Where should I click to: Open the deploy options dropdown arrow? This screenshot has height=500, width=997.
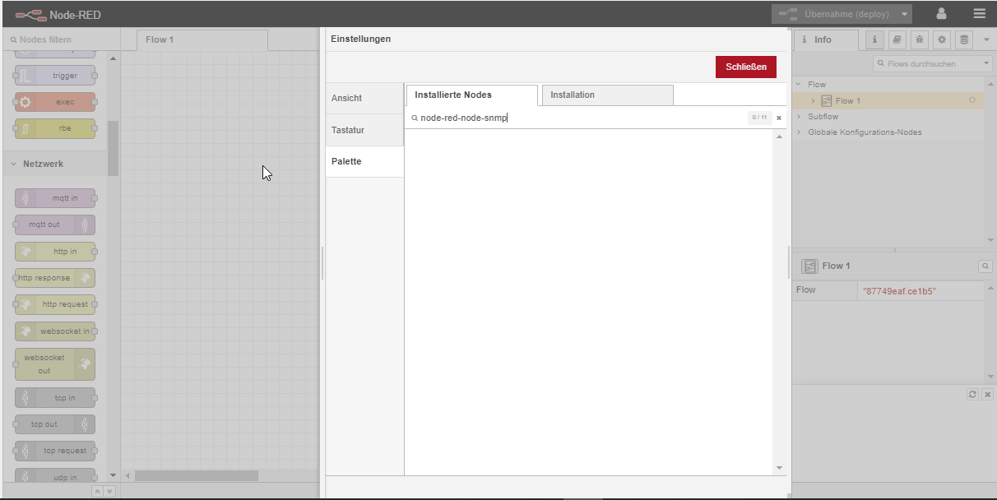pos(905,14)
